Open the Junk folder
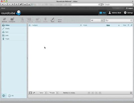Image resolution: width=134 pixels, height=103 pixels. [14, 35]
